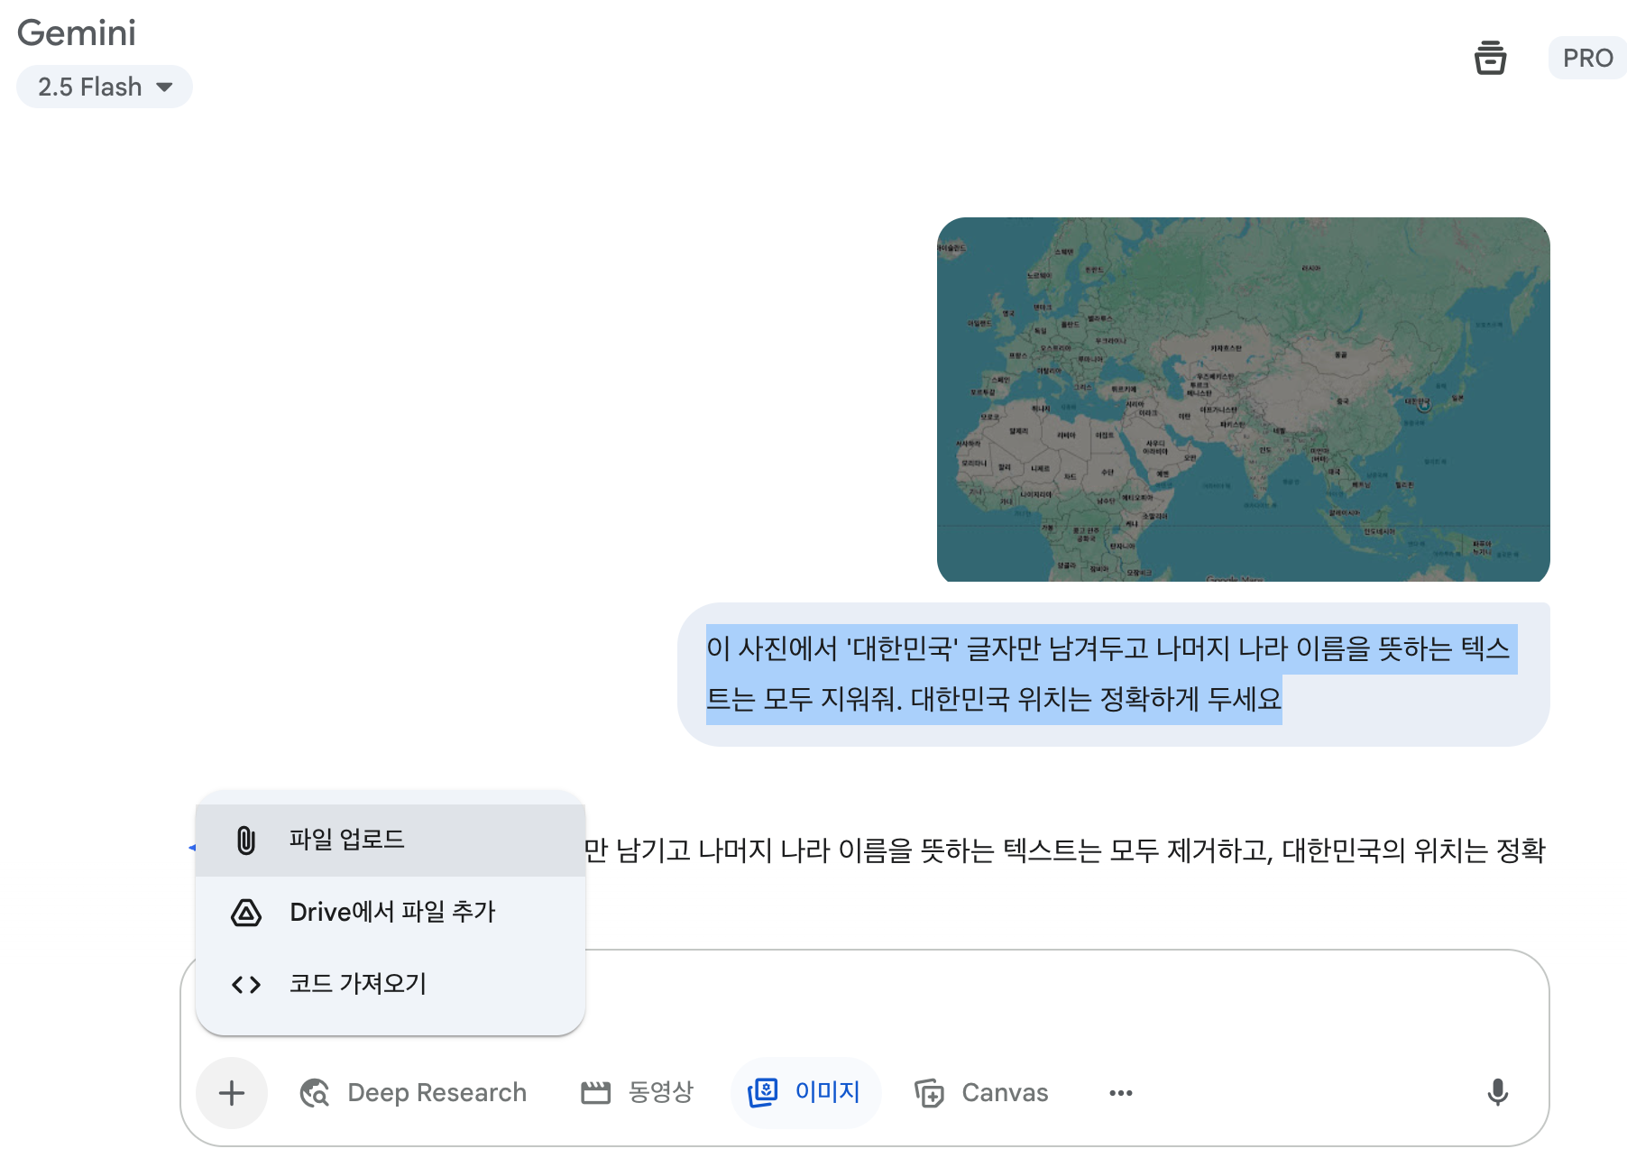Click the microphone voice input icon

click(1498, 1092)
